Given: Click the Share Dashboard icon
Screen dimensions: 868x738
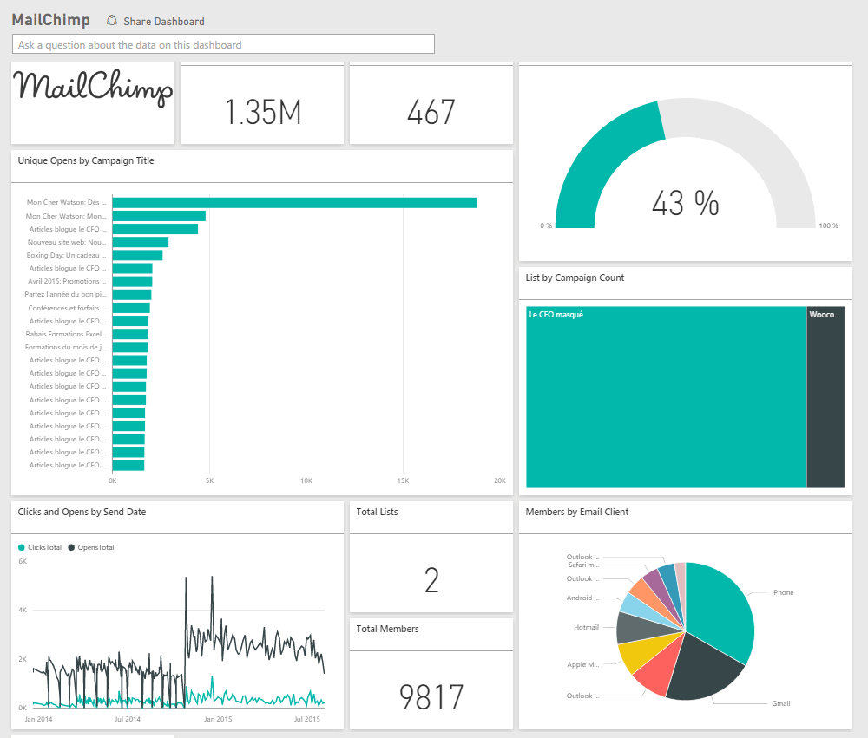Looking at the screenshot, I should (x=112, y=20).
